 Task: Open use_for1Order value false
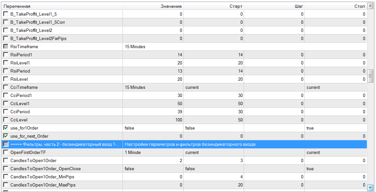pos(129,128)
